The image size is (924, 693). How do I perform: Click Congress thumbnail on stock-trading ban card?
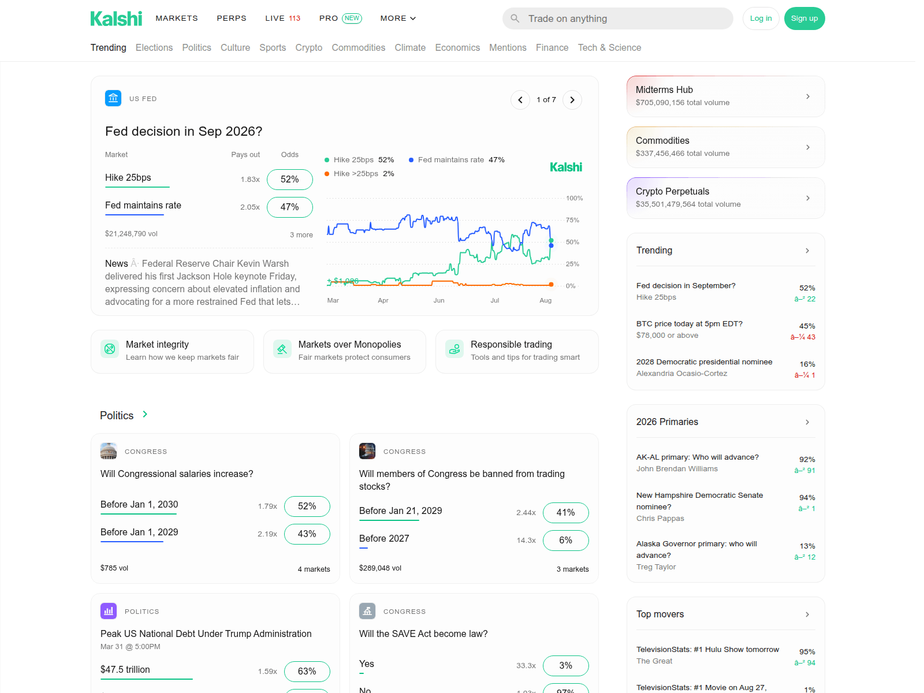click(367, 451)
